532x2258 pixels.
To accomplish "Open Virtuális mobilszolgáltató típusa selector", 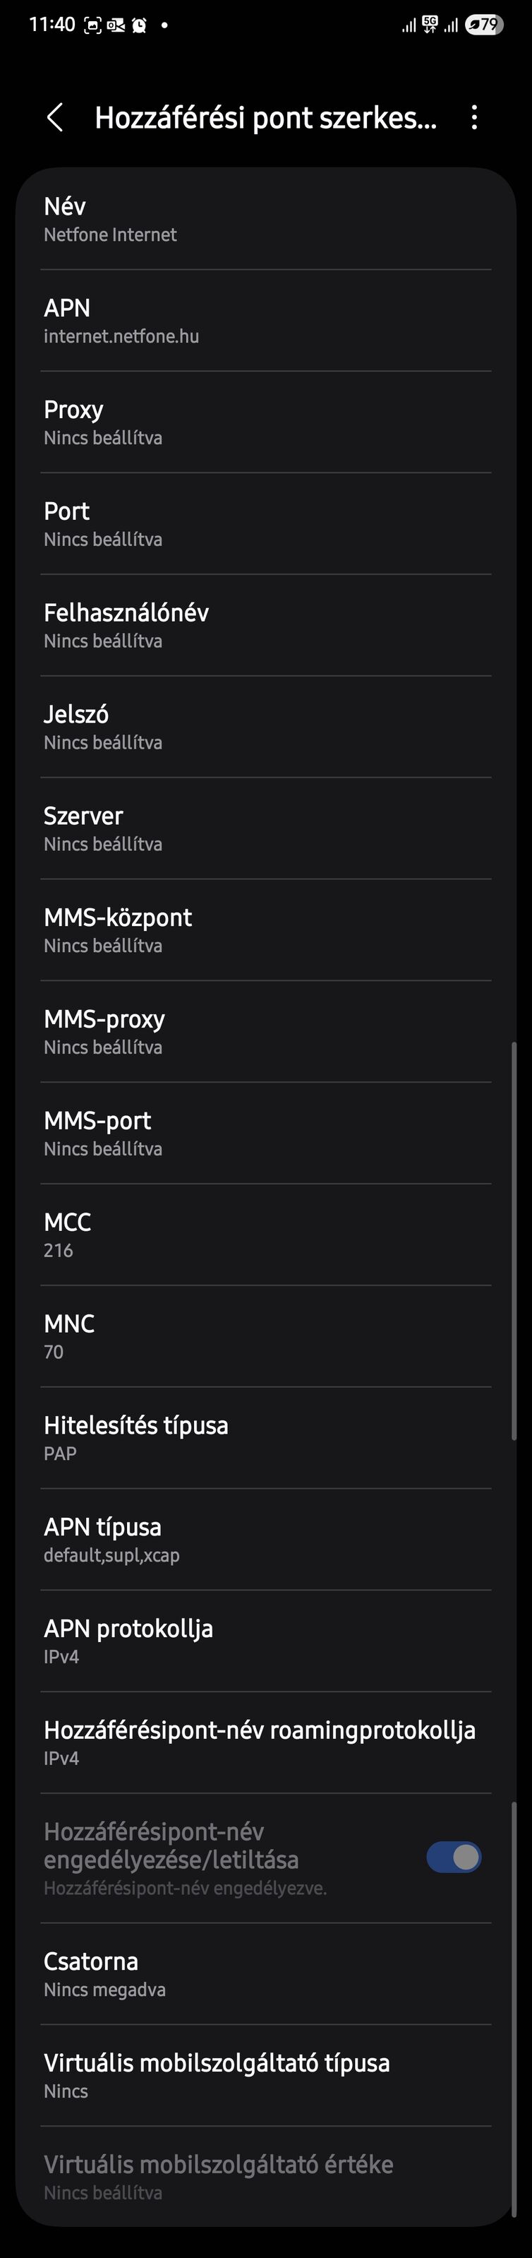I will (x=266, y=2076).
